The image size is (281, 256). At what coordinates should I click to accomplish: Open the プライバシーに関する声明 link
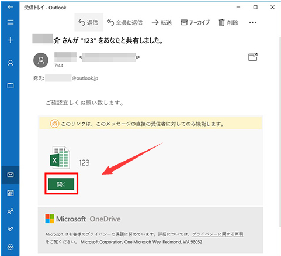point(218,234)
